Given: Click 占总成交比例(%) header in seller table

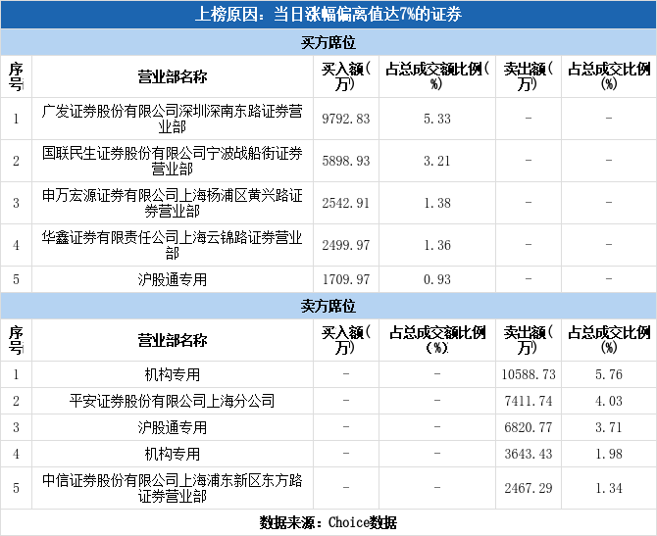Looking at the screenshot, I should coord(609,340).
